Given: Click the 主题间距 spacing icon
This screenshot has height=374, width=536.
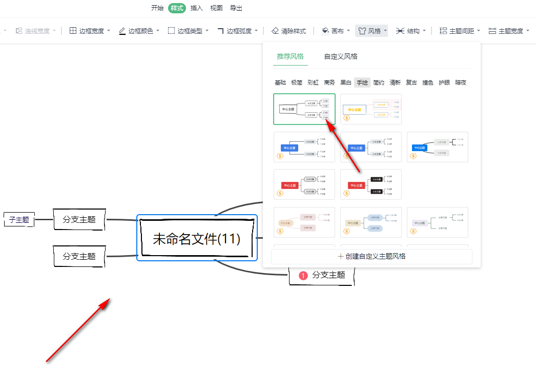Looking at the screenshot, I should (x=443, y=31).
